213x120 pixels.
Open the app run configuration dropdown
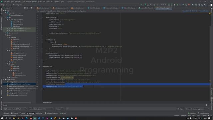point(148,5)
